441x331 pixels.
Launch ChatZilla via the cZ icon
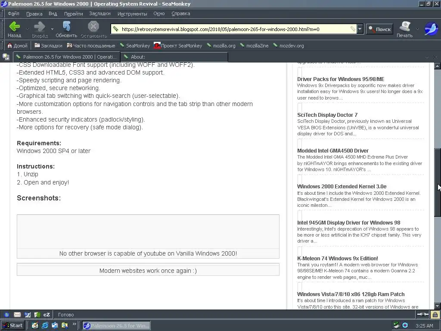47,315
